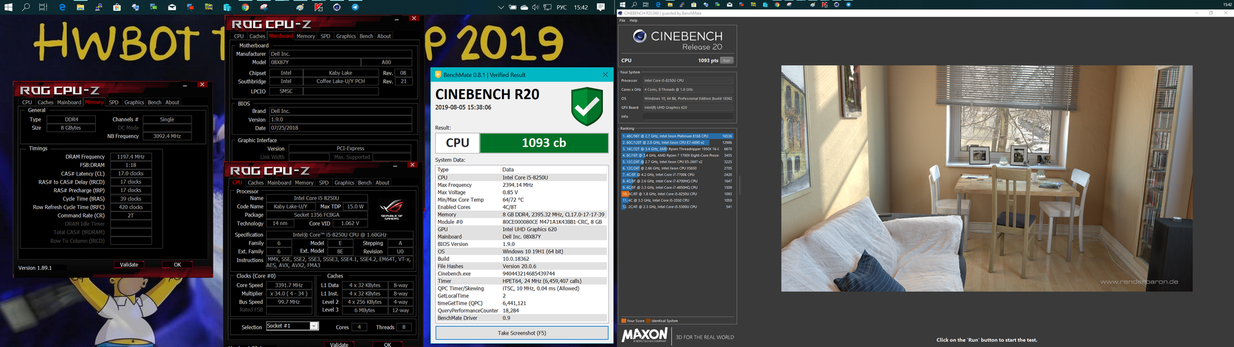Open Bench tab in CPU-Z Memory window
Screen dimensions: 1234x347
point(155,102)
